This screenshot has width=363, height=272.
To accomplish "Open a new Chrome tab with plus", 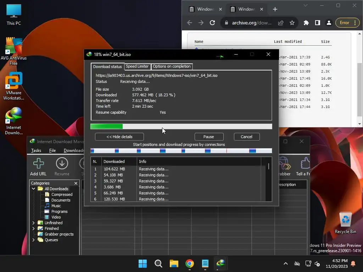I will [275, 9].
